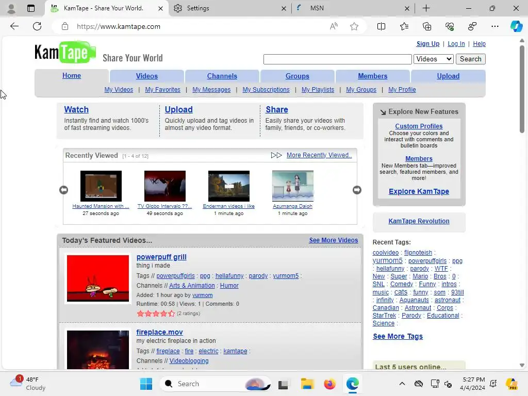Open the Members navigation tab
This screenshot has height=396, width=528.
pos(372,76)
